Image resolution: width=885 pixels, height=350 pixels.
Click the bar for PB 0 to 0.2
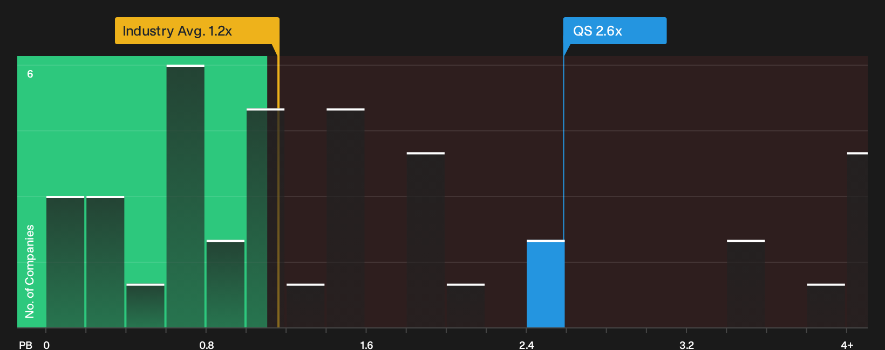click(x=65, y=262)
